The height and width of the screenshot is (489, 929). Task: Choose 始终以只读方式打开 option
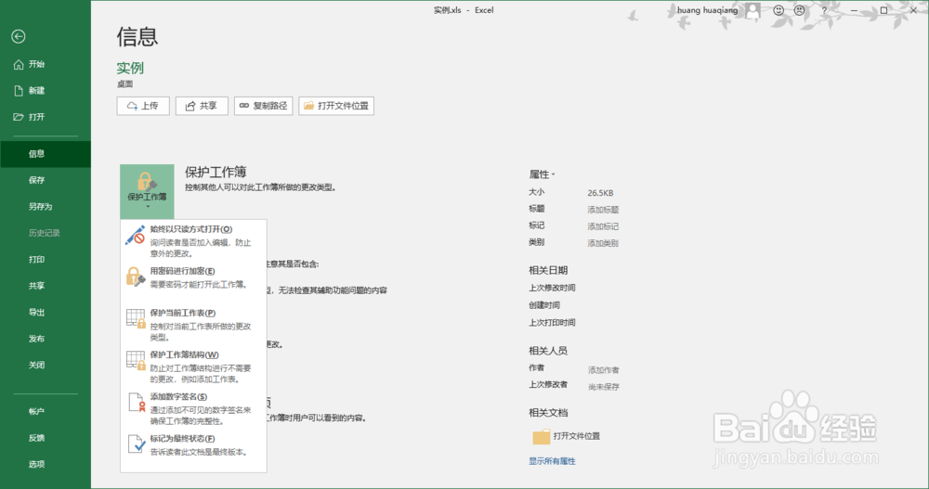pyautogui.click(x=193, y=240)
